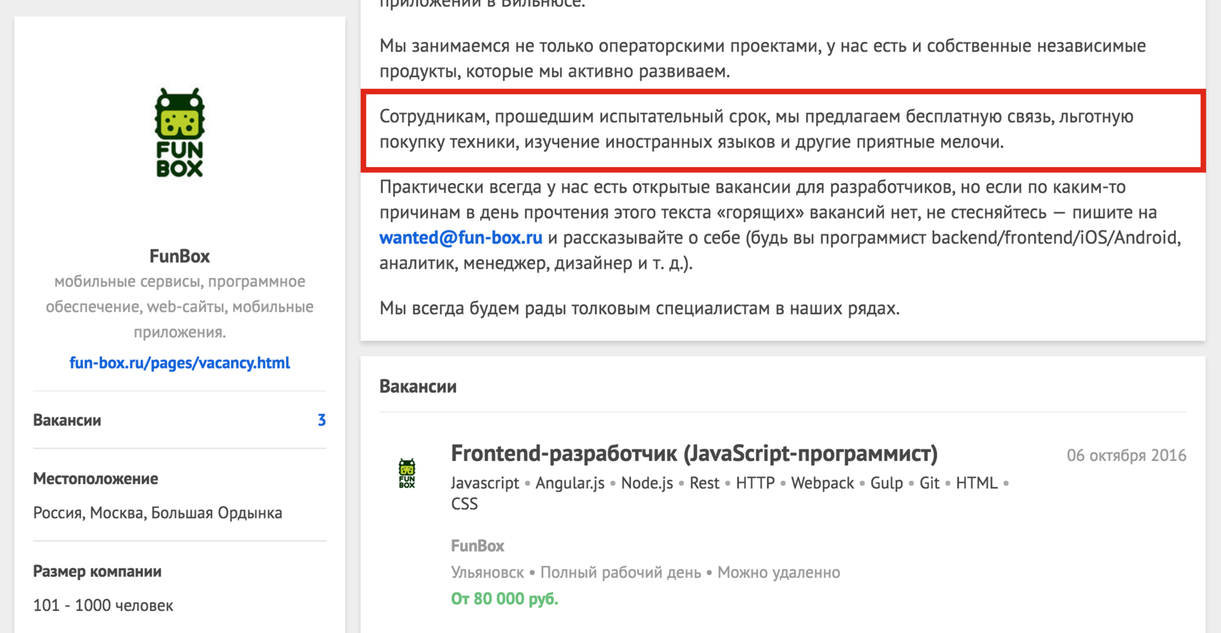1221x633 pixels.
Task: Select the Javascript skill tag
Action: 485,483
